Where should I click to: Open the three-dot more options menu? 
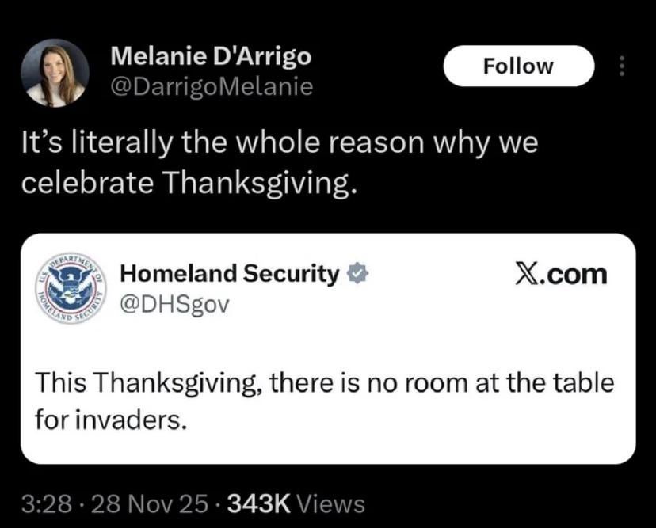pos(621,66)
